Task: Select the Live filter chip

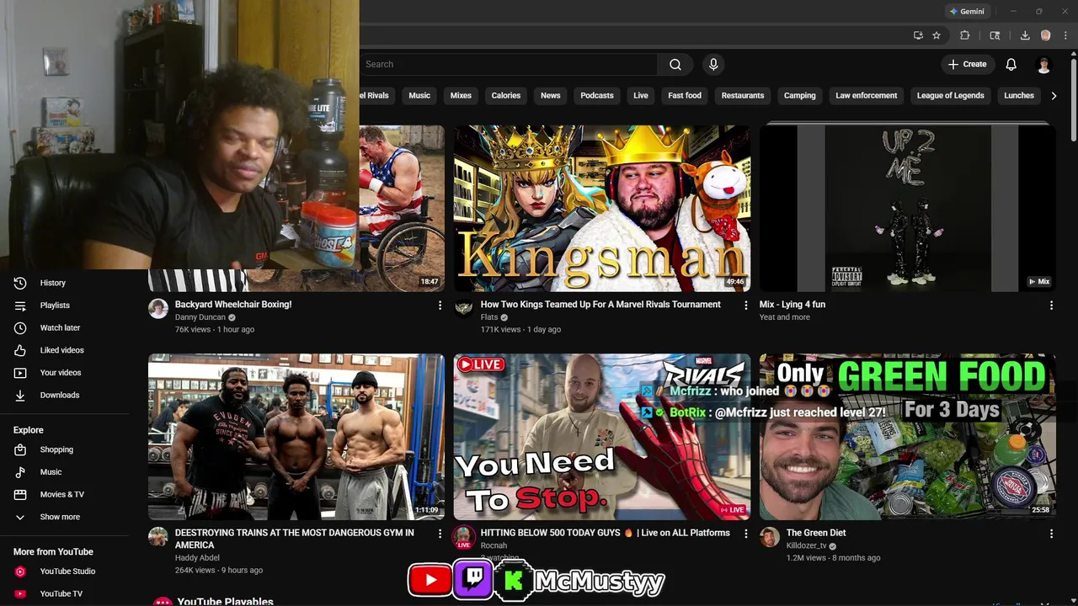Action: click(641, 95)
